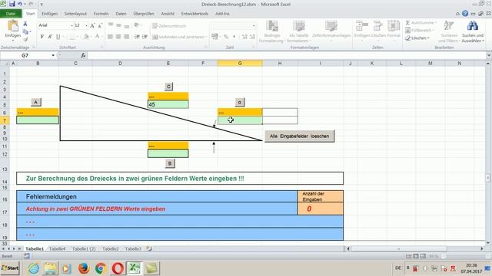This screenshot has width=492, height=276.
Task: Select green input cell containing 45
Action: [168, 104]
